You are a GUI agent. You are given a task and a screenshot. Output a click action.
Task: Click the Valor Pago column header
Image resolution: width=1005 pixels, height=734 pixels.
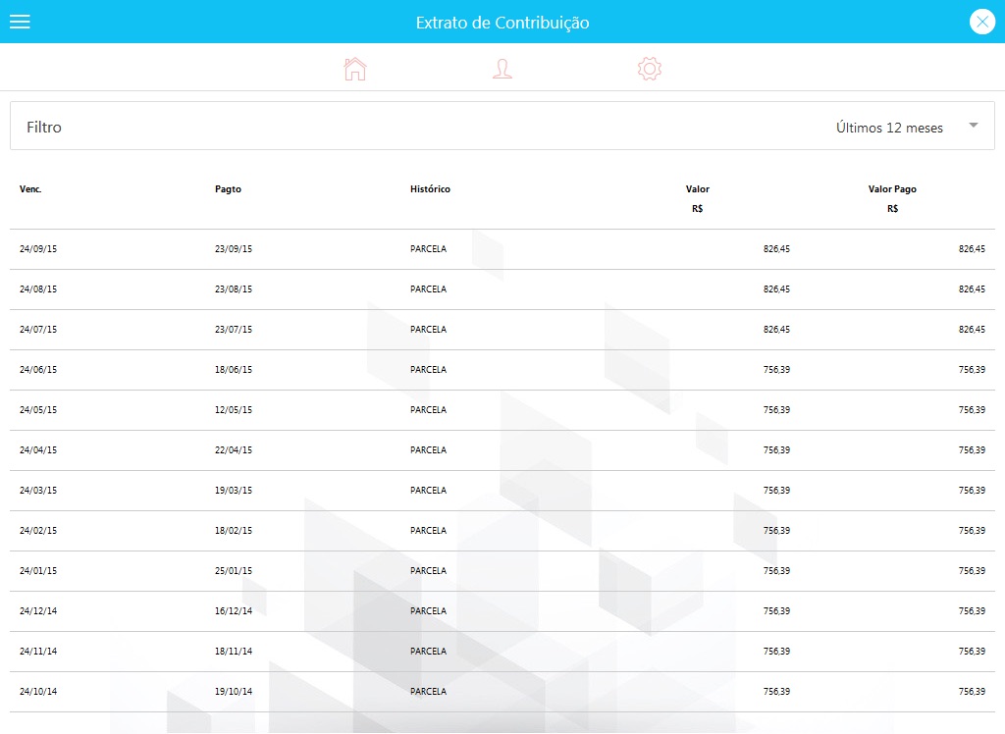point(892,189)
